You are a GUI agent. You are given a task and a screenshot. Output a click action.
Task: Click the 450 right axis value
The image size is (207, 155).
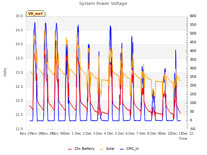pos(193,42)
